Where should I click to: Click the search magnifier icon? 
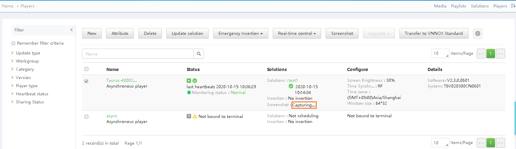point(199,54)
